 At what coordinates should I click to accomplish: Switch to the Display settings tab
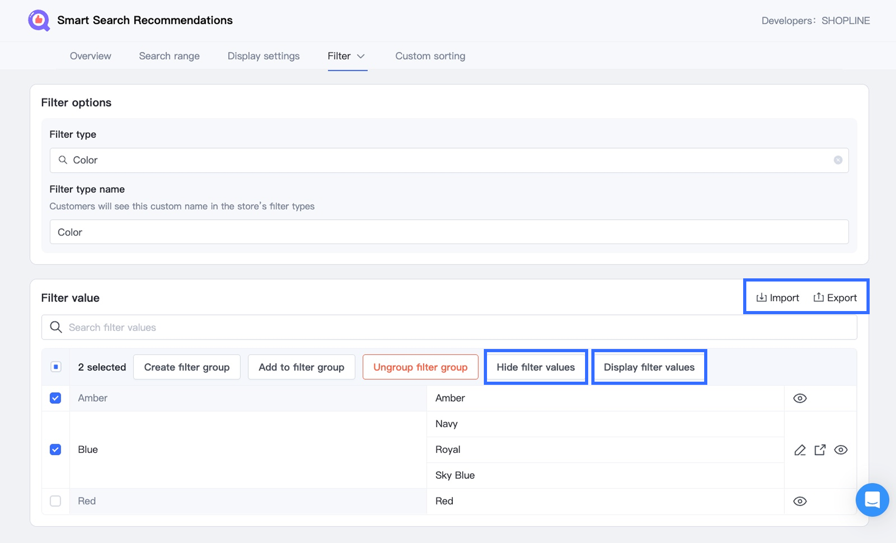tap(264, 56)
